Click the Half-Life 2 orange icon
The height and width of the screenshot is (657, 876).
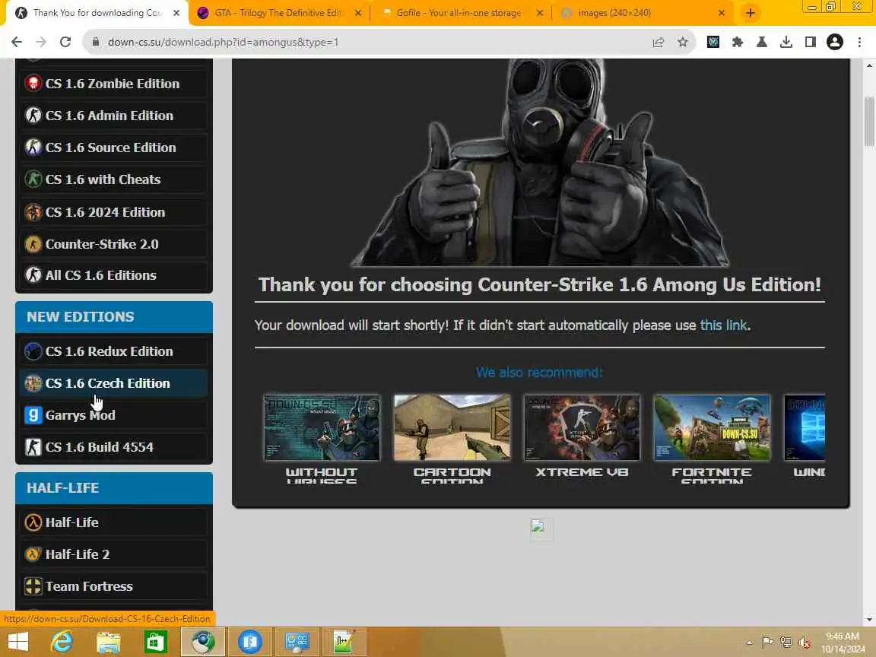pos(33,554)
